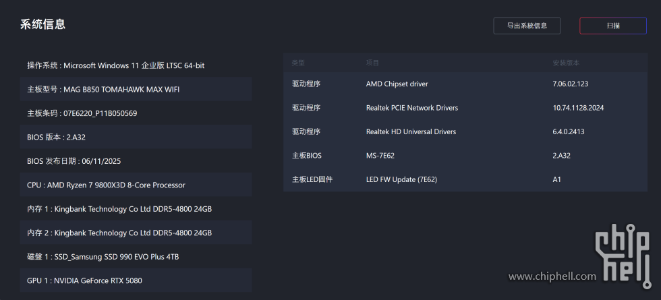Viewport: 661px width, 300px height.
Task: Click the 安装版本 column header
Action: (x=566, y=63)
